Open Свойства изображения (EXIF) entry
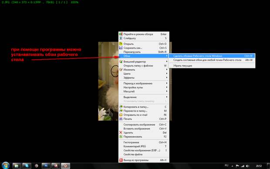This screenshot has height=169, width=270. point(144,150)
